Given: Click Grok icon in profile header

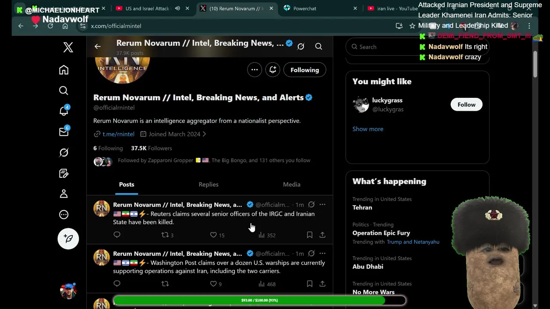Looking at the screenshot, I should pos(301,46).
